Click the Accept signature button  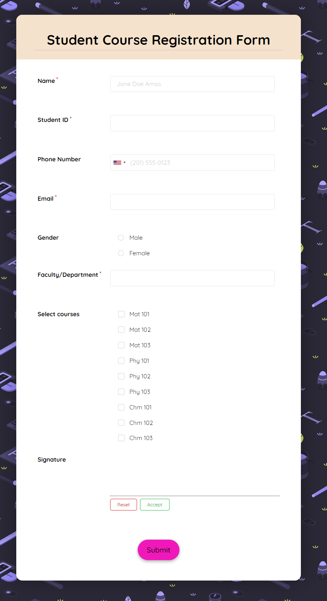(x=154, y=505)
